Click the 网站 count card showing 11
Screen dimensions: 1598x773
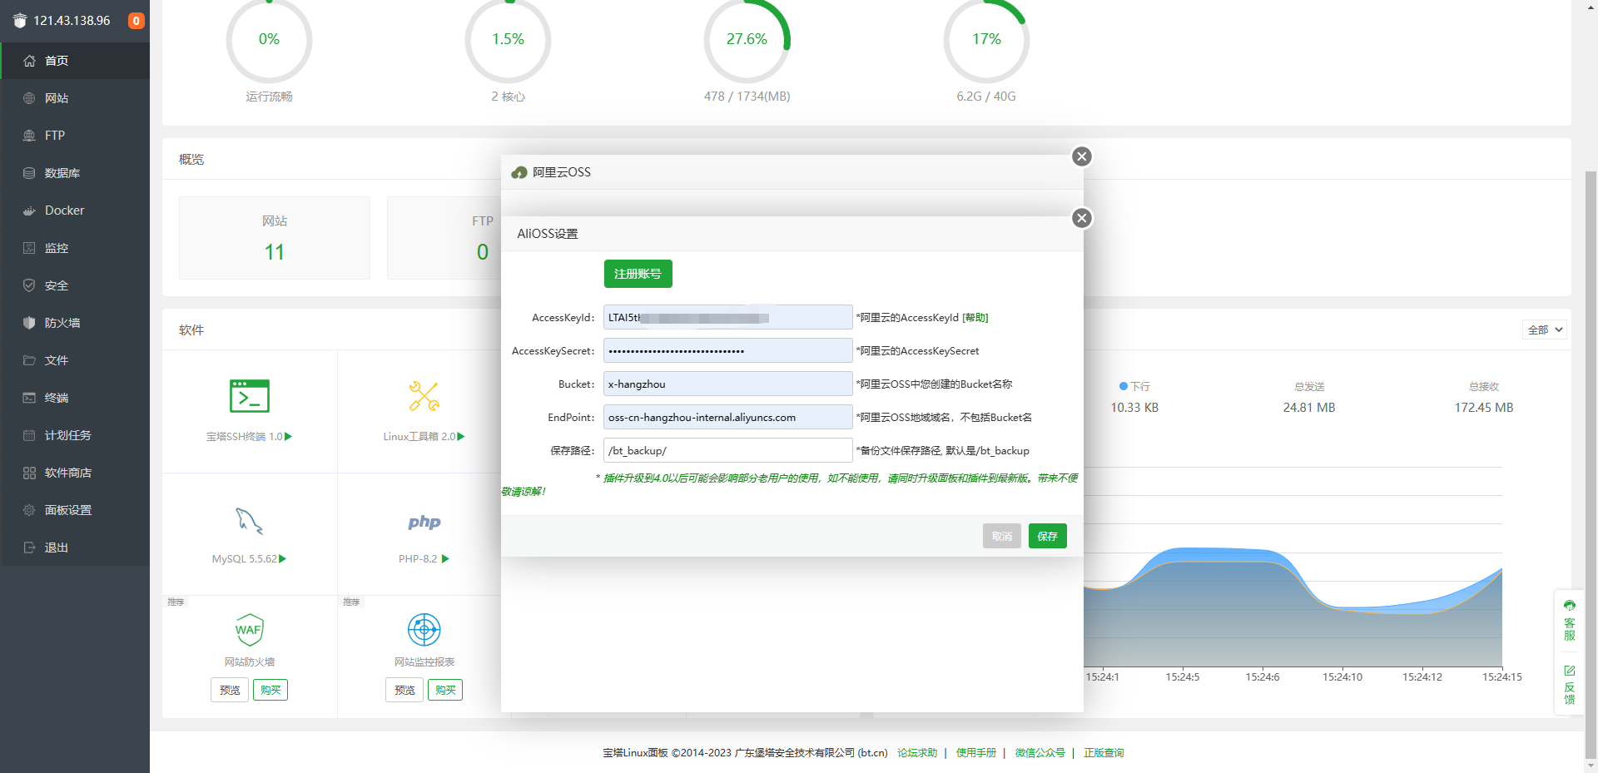point(275,238)
